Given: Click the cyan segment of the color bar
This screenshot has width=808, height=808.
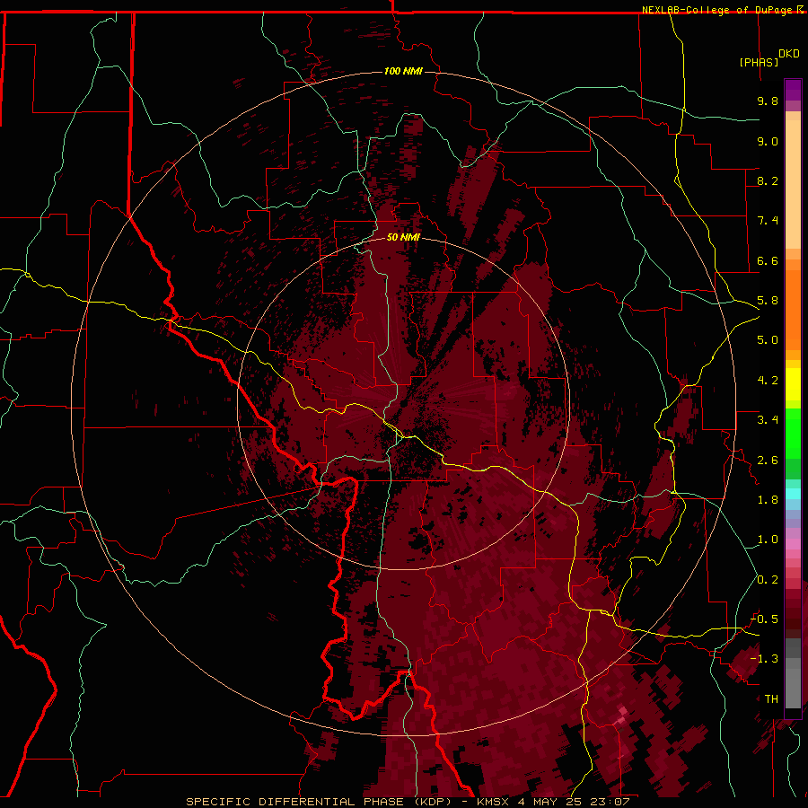Looking at the screenshot, I should [793, 493].
